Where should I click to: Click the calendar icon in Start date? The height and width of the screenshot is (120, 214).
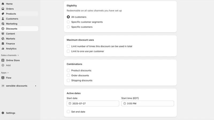click(70, 103)
